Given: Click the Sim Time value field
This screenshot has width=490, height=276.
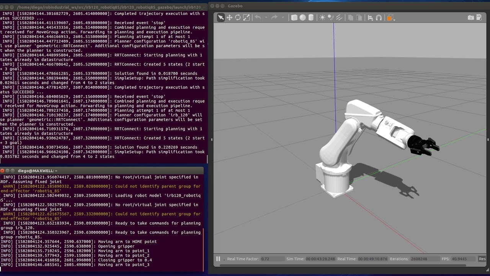Looking at the screenshot, I should click(320, 259).
